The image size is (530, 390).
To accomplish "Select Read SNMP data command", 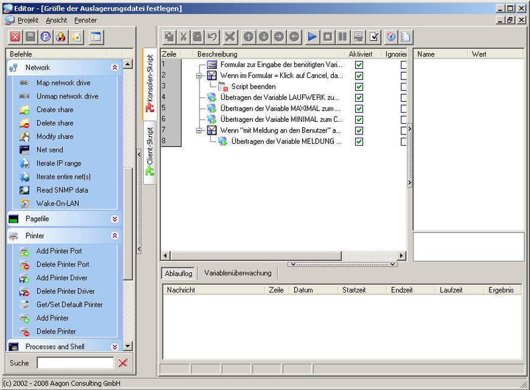I will (62, 190).
